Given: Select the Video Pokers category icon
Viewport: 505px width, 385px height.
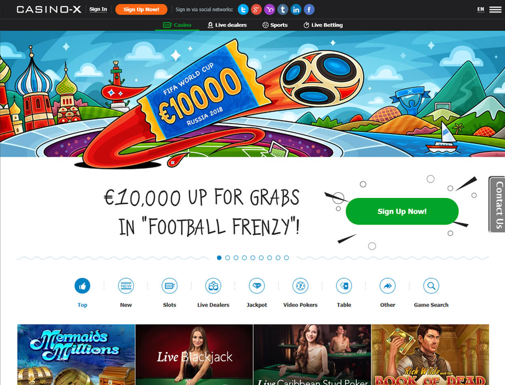Looking at the screenshot, I should point(300,286).
